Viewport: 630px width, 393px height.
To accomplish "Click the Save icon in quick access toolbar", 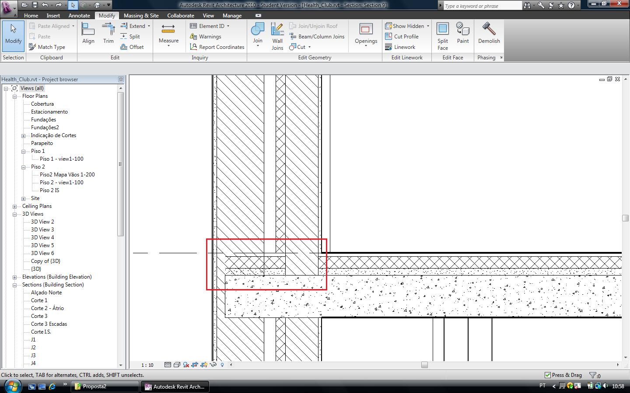I will (x=35, y=5).
